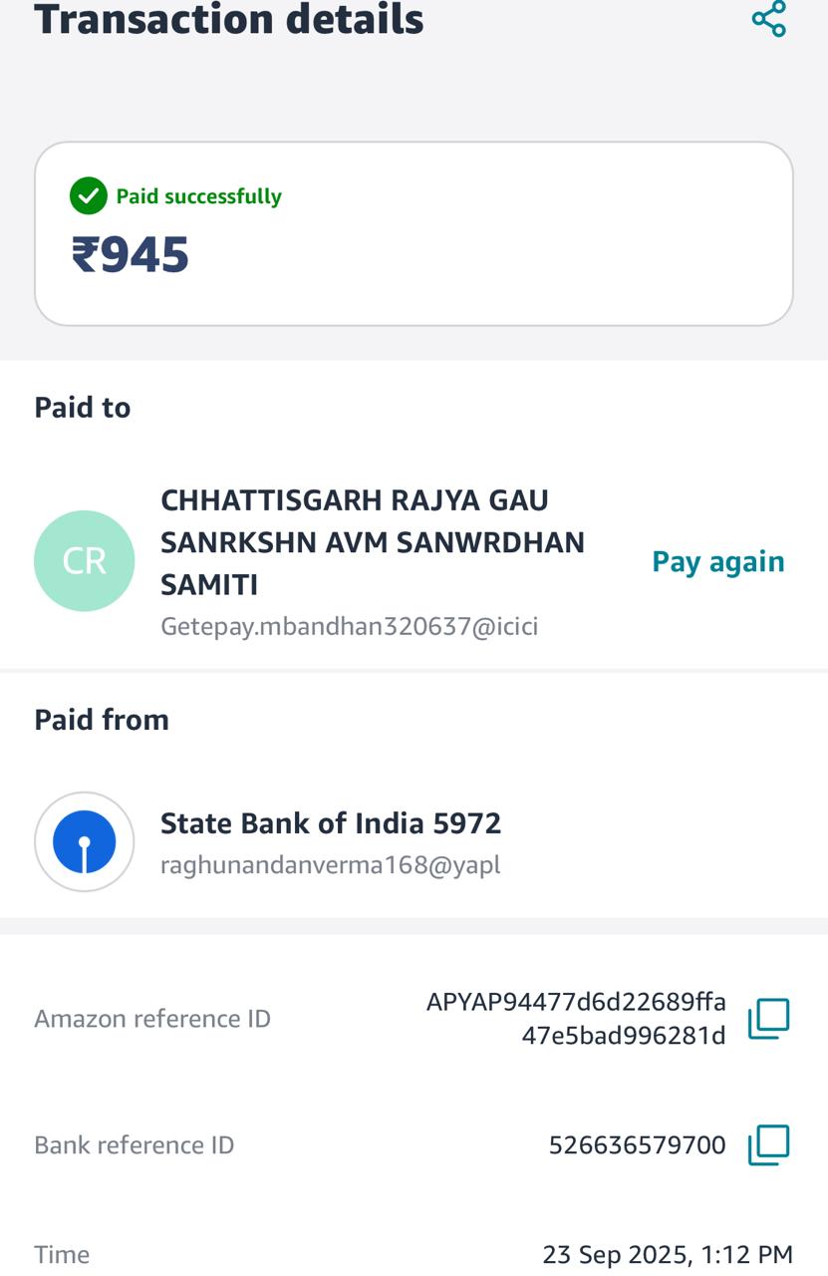Tap the Amazon reference ID value text
Viewport: 828px width, 1276px height.
click(576, 1018)
